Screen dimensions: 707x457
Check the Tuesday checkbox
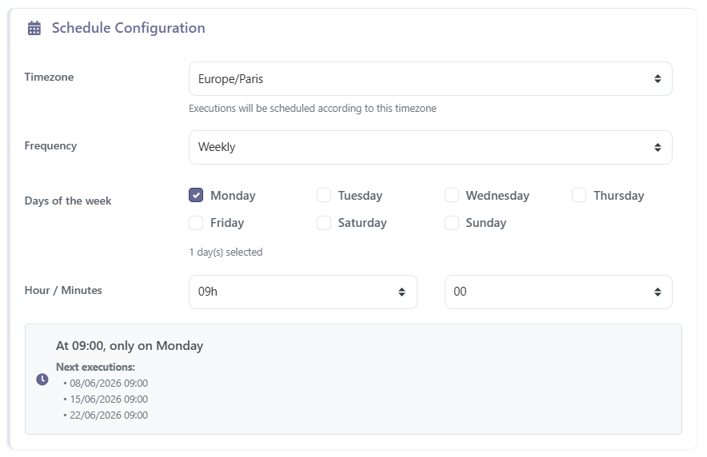coord(324,196)
